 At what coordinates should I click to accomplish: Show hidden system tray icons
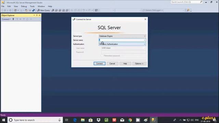click(180, 120)
